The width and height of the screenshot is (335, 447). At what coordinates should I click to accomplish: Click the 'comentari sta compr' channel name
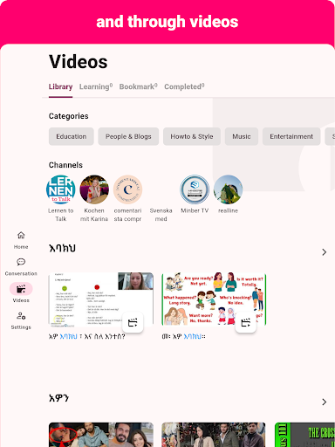tap(127, 215)
